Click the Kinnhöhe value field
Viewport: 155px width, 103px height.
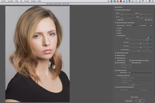click(149, 42)
